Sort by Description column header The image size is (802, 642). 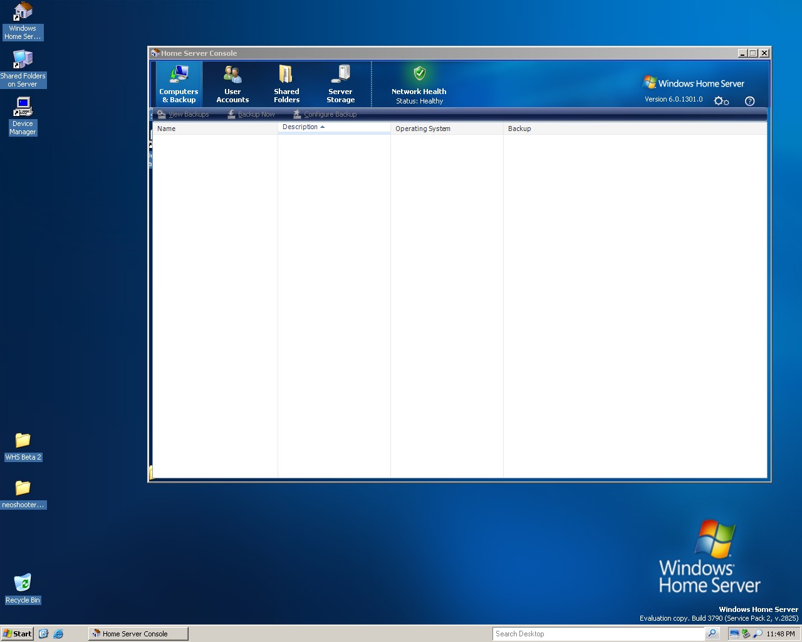pos(334,127)
